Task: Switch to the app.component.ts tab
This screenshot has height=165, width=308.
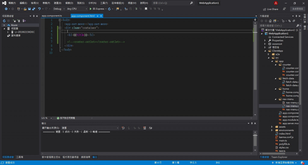Action: [52, 16]
